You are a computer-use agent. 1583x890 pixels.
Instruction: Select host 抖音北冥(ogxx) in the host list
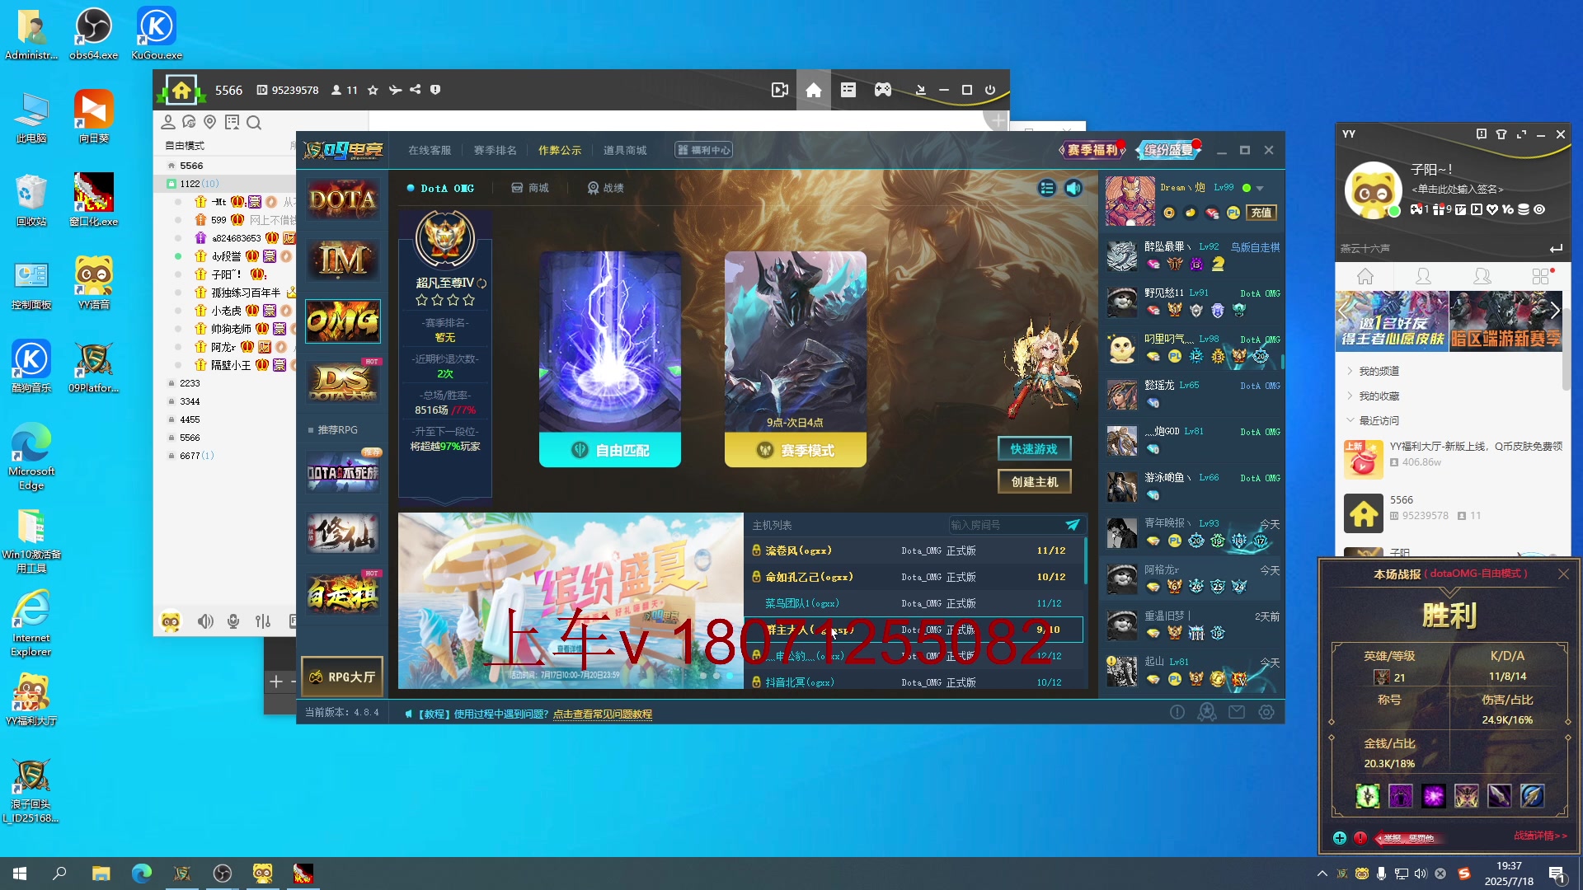[x=914, y=682]
